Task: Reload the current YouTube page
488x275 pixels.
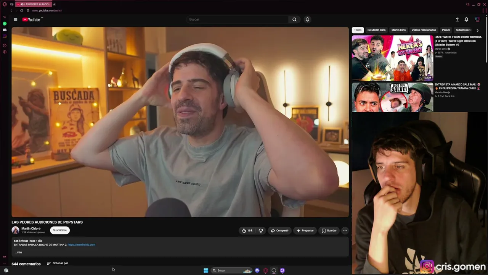Action: coord(21,11)
